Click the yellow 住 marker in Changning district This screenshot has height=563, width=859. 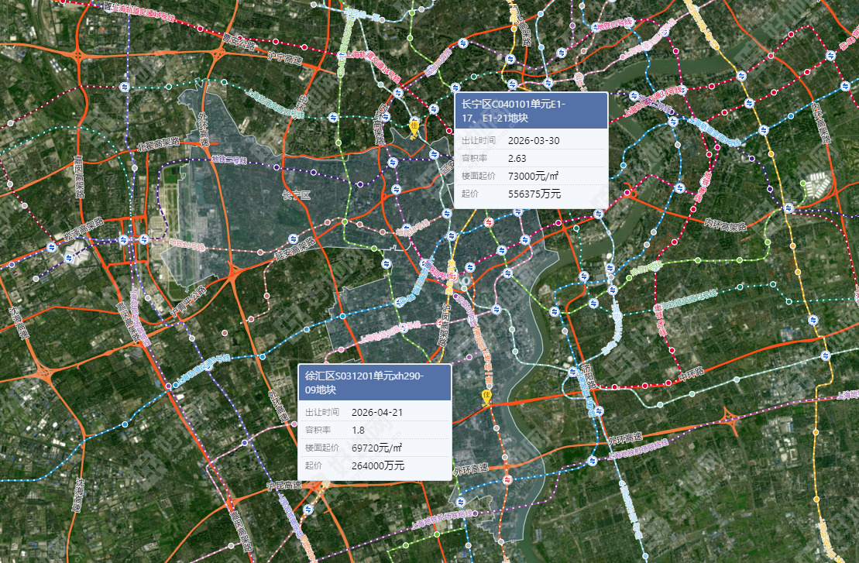pyautogui.click(x=414, y=125)
